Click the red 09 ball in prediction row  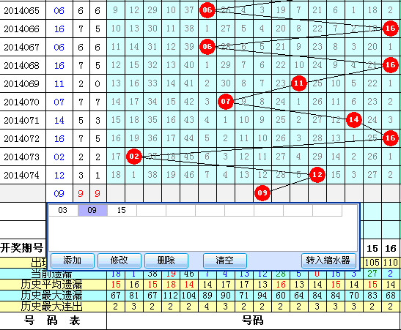point(262,193)
